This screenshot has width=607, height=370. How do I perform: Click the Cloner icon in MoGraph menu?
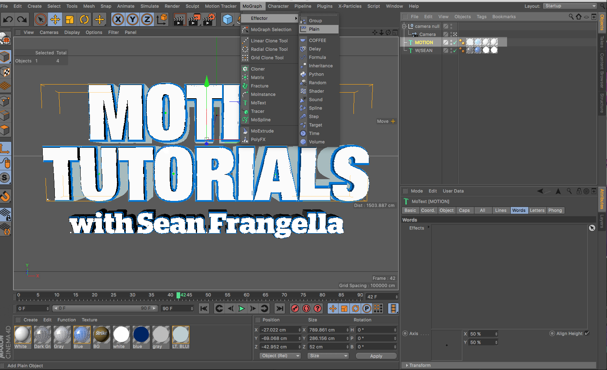[245, 69]
